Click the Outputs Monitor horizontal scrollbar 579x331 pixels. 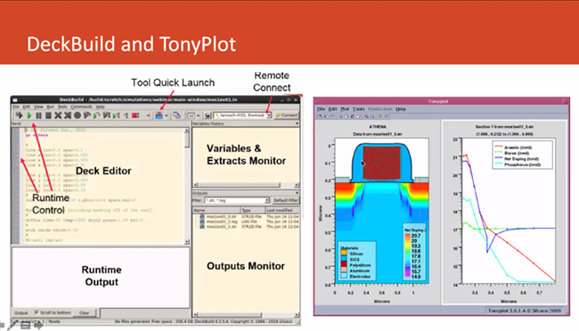point(246,315)
